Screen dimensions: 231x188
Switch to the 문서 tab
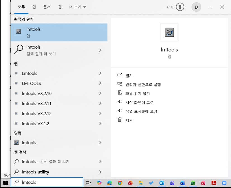[47, 7]
